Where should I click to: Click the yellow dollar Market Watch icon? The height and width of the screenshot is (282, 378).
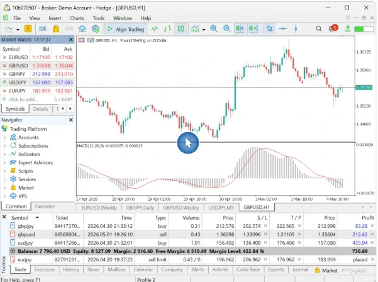pos(28,29)
